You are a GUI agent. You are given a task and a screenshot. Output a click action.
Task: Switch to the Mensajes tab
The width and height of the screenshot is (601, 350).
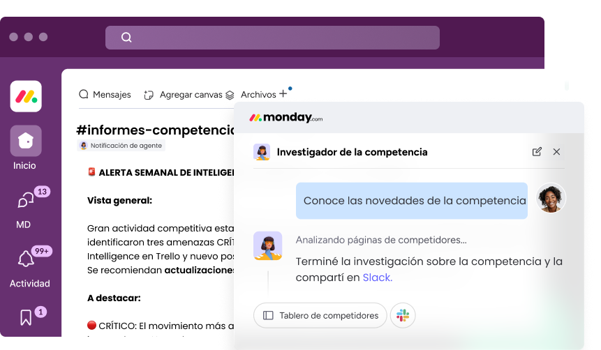tap(105, 95)
